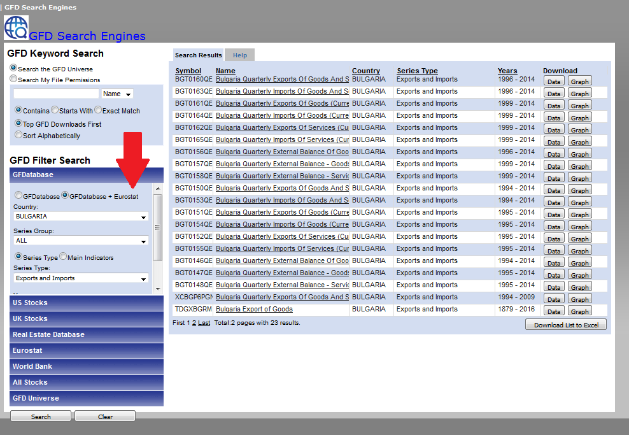Open the Bulgaria Export of Goods link

click(x=254, y=310)
